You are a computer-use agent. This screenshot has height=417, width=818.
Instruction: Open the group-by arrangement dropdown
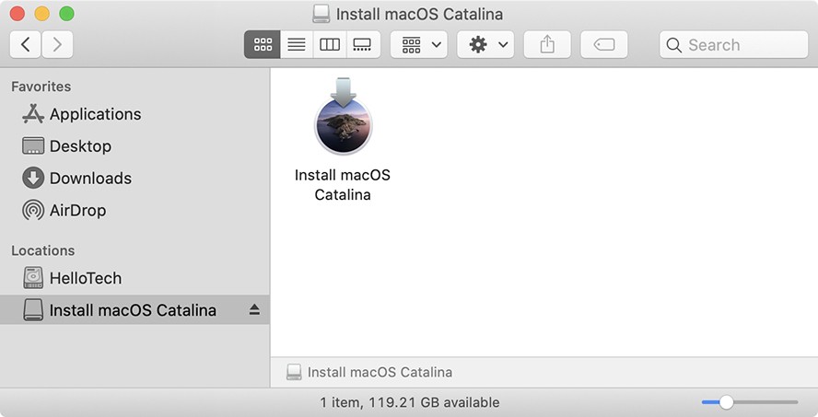pos(419,44)
